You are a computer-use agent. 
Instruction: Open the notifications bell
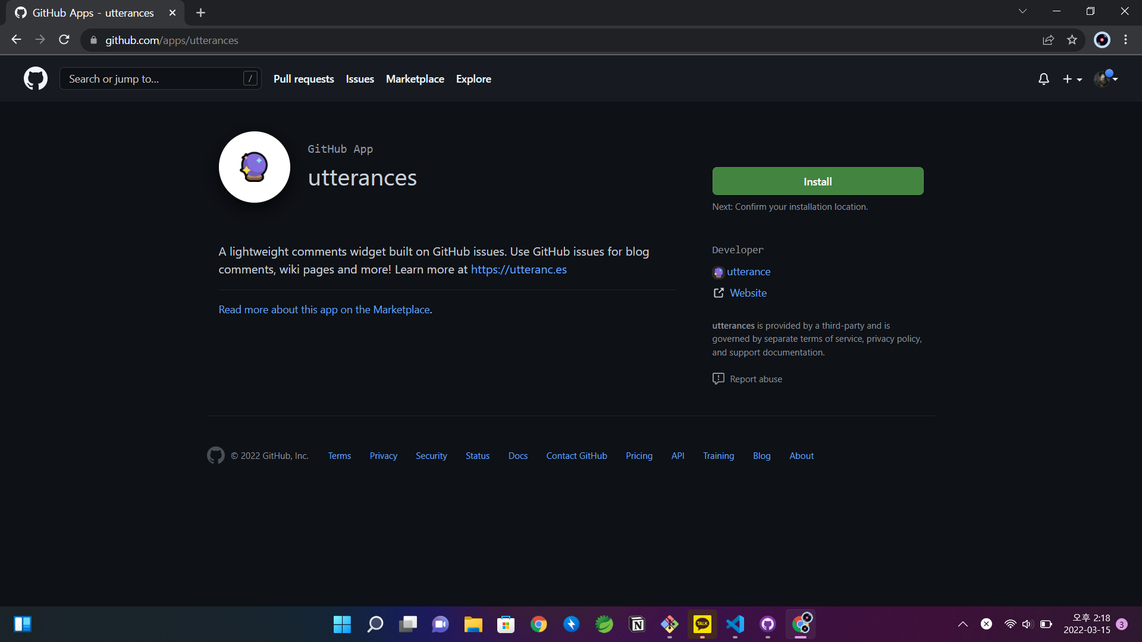1043,79
